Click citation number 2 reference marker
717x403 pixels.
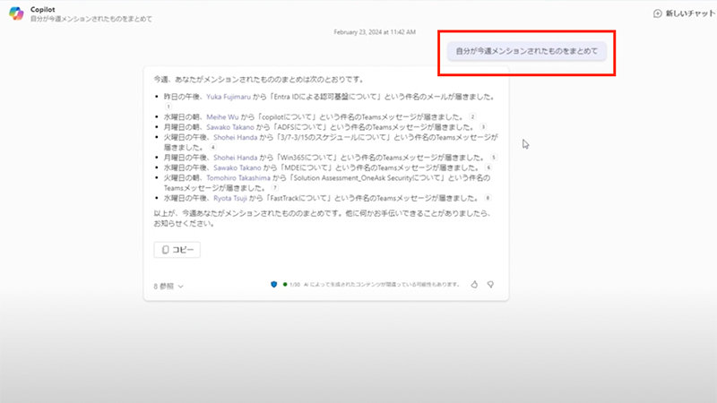tap(472, 116)
